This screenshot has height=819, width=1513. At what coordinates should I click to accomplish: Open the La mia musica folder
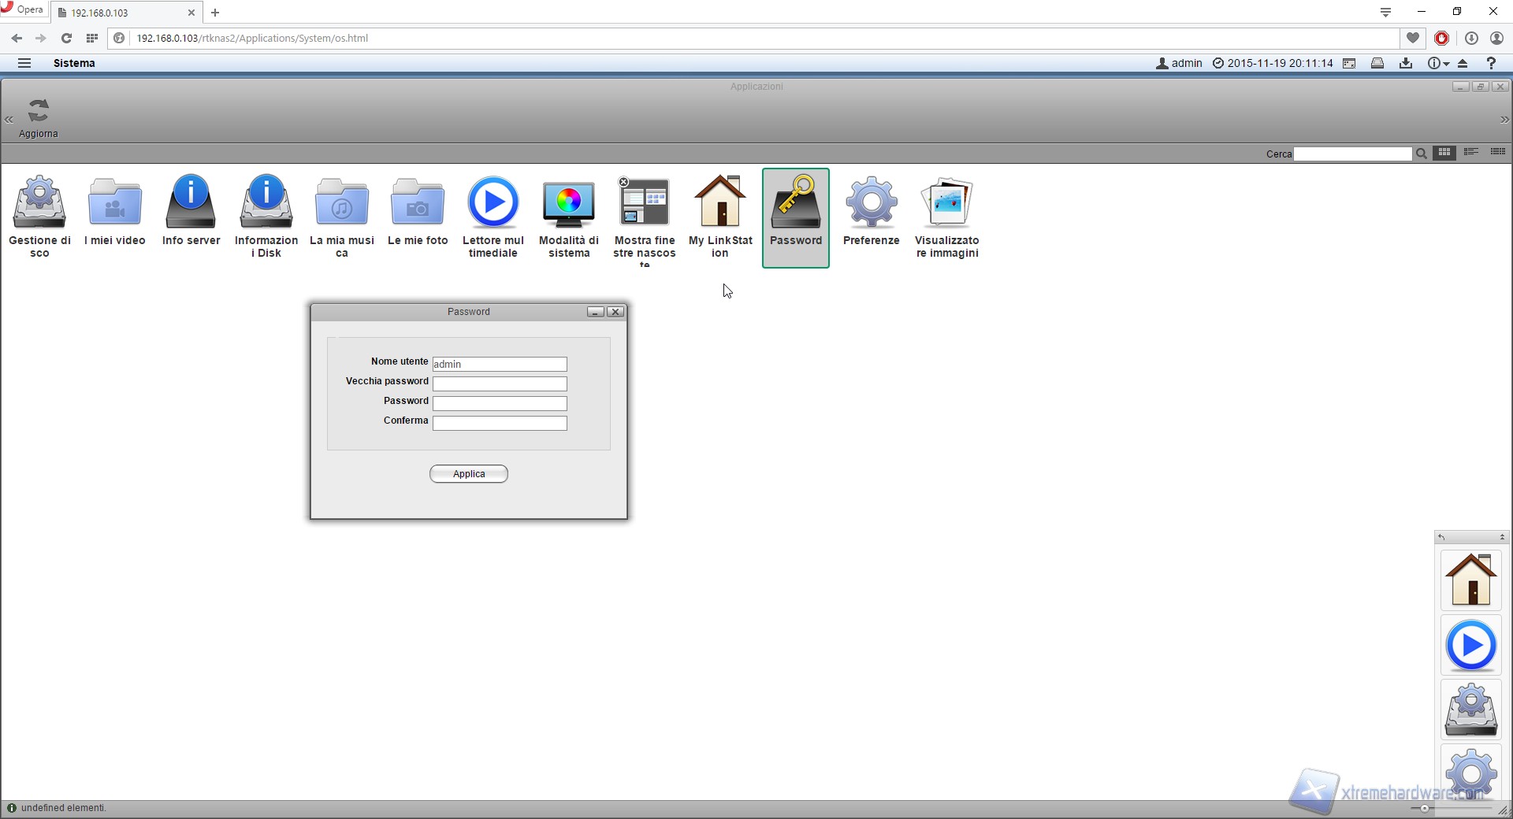pyautogui.click(x=341, y=203)
